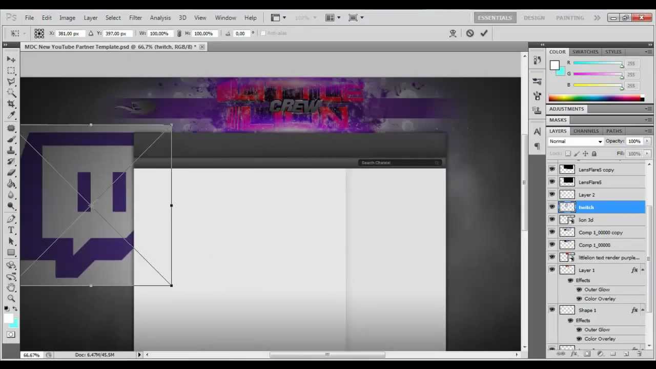Viewport: 656px width, 369px height.
Task: Open Paragraph panel icon
Action: click(x=537, y=146)
